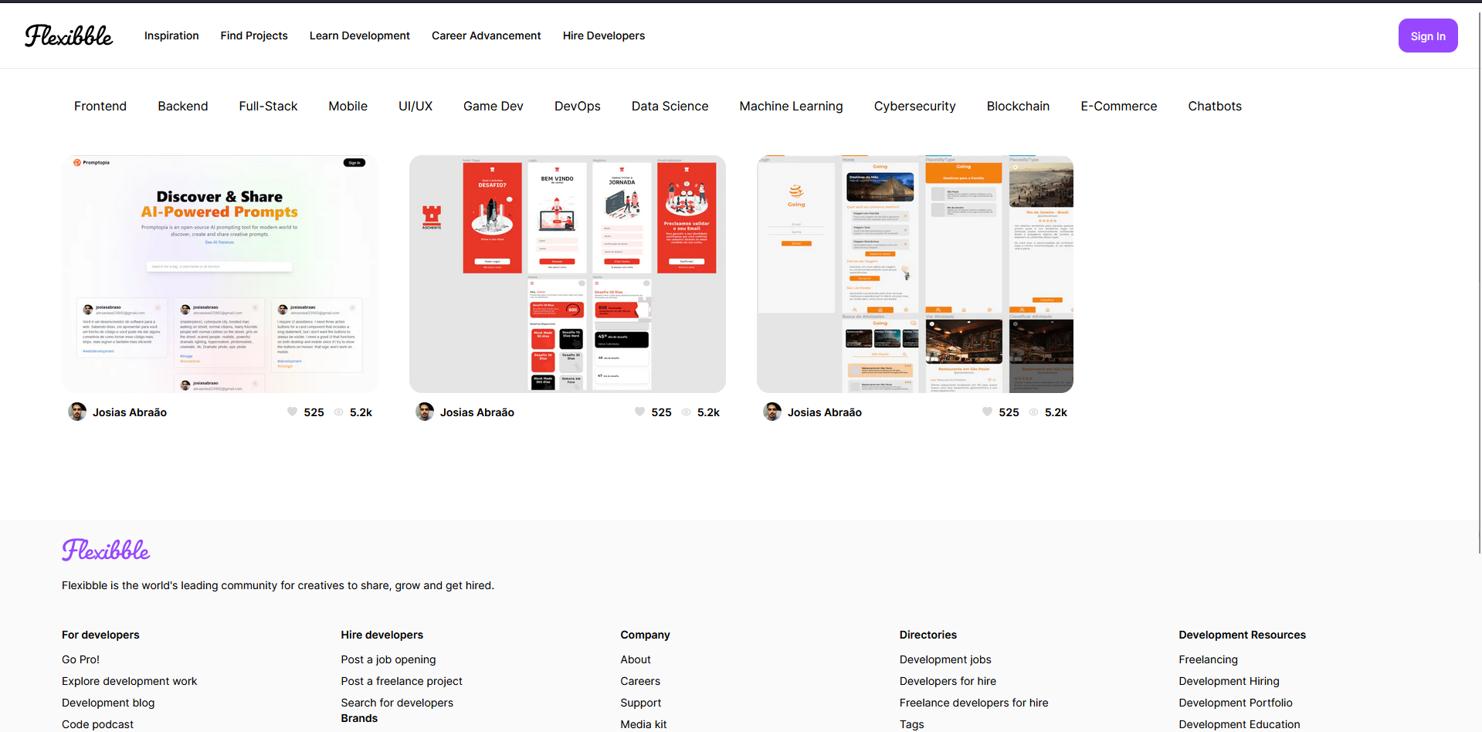Select the Data Science category
This screenshot has height=732, width=1482.
tap(670, 106)
